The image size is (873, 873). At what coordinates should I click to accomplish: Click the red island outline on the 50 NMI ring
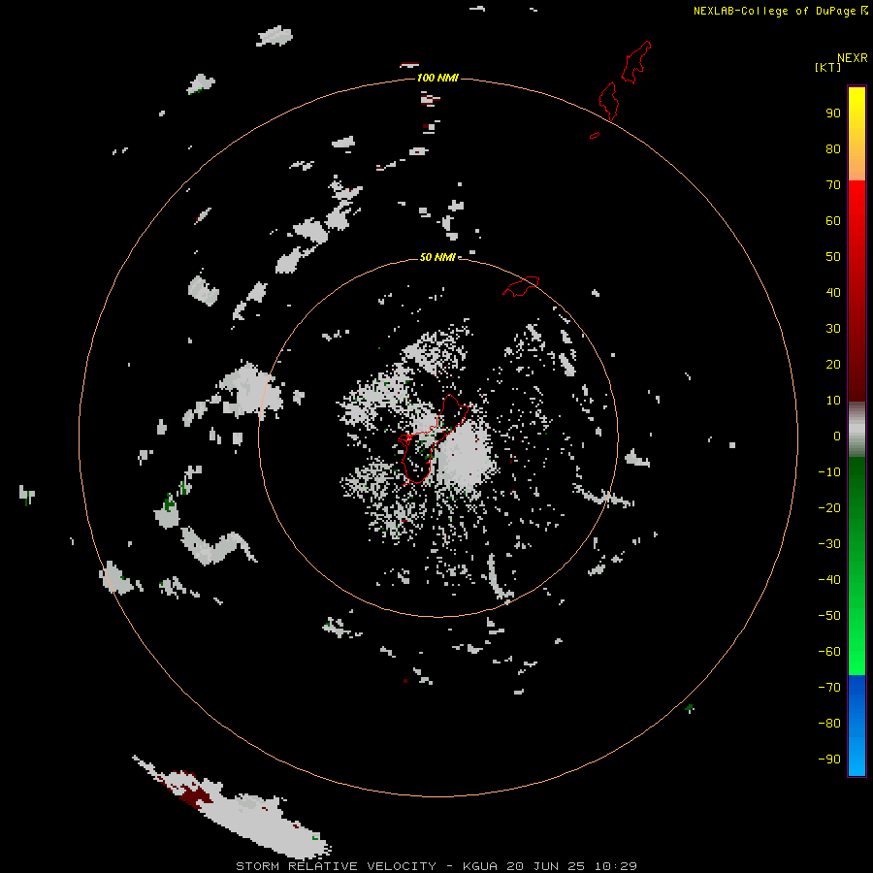tap(521, 286)
